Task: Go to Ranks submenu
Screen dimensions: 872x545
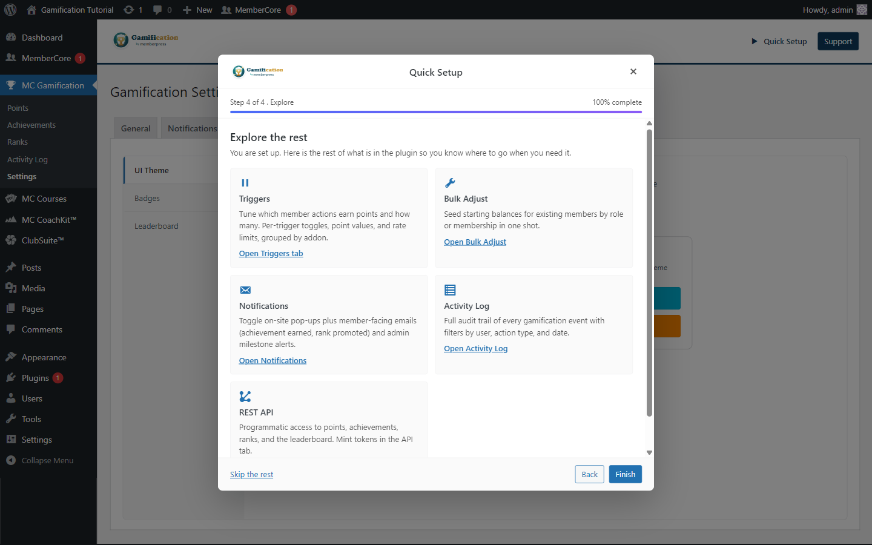Action: tap(18, 142)
